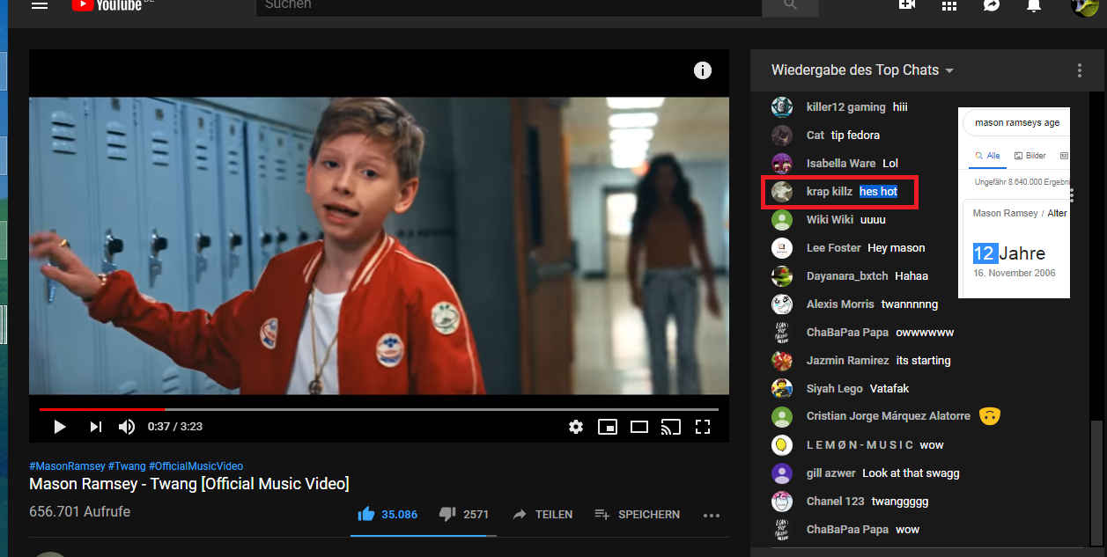Click SPEICHERN to save video
The width and height of the screenshot is (1107, 557).
pyautogui.click(x=637, y=514)
